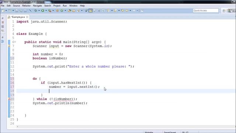Click the New Java Class icon
Image resolution: width=236 pixels, height=133 pixels.
pos(62,11)
